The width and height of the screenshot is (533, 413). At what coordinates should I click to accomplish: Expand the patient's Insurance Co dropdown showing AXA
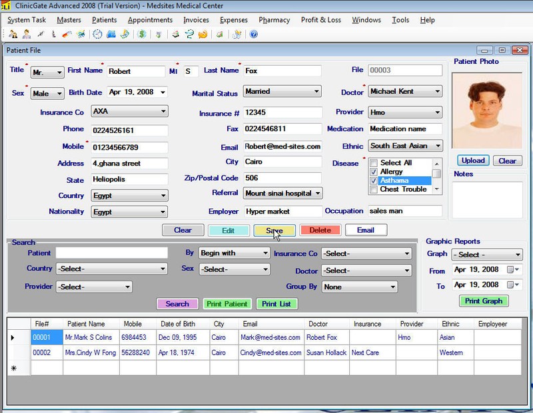click(129, 111)
